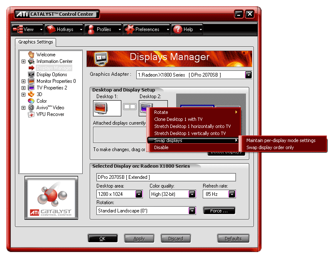Click the Help question mark icon

point(177,29)
